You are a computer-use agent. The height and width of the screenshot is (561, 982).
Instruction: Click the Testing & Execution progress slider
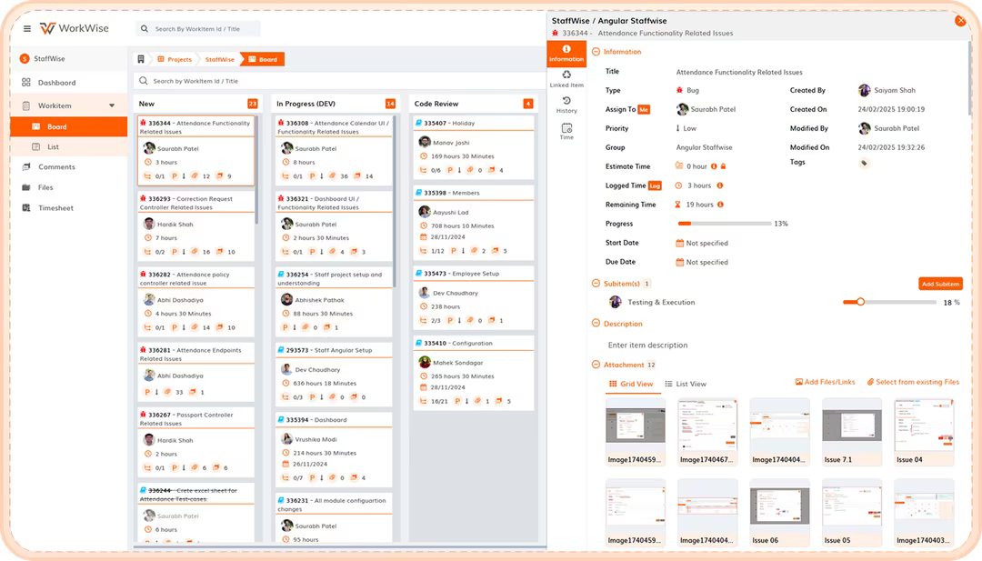pyautogui.click(x=889, y=302)
